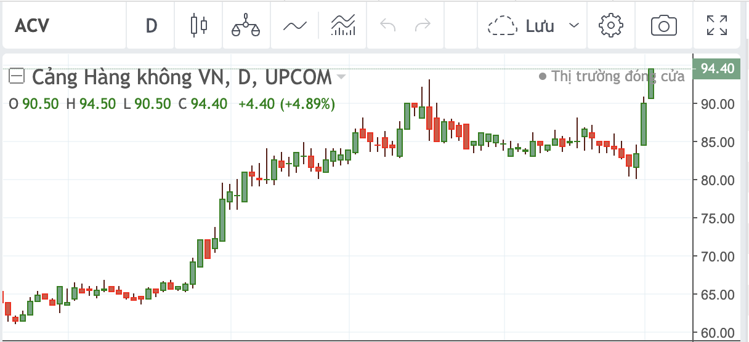This screenshot has height=342, width=749.
Task: Take a chart snapshot with camera icon
Action: (x=664, y=26)
